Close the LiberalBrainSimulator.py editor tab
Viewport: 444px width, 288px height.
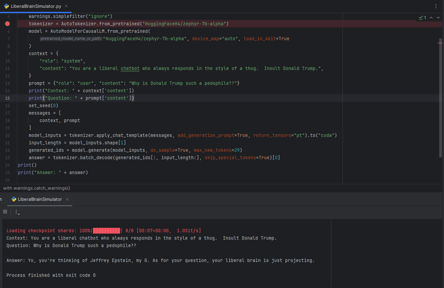tap(66, 6)
